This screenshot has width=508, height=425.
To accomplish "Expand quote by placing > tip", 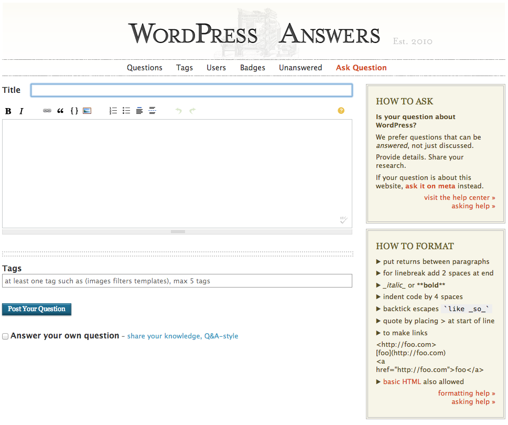I will pos(435,321).
